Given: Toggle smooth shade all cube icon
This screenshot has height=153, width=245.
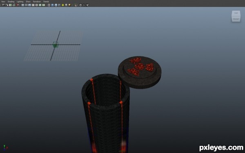Looking at the screenshot, I should coord(52,5).
